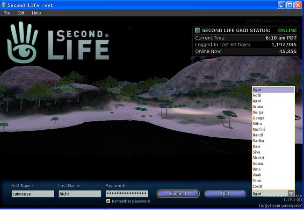Screen dimensions: 304x210
Task: Select Local in the grid list
Action: (273, 186)
